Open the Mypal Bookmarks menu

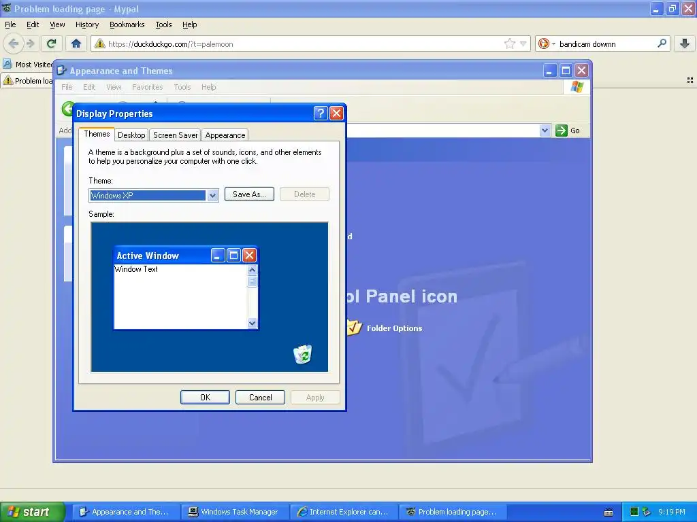[x=127, y=24]
